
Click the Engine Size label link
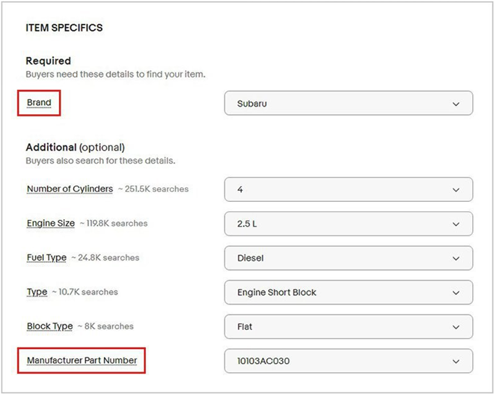51,223
